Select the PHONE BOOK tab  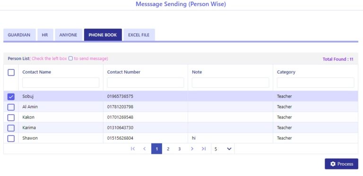tap(103, 35)
